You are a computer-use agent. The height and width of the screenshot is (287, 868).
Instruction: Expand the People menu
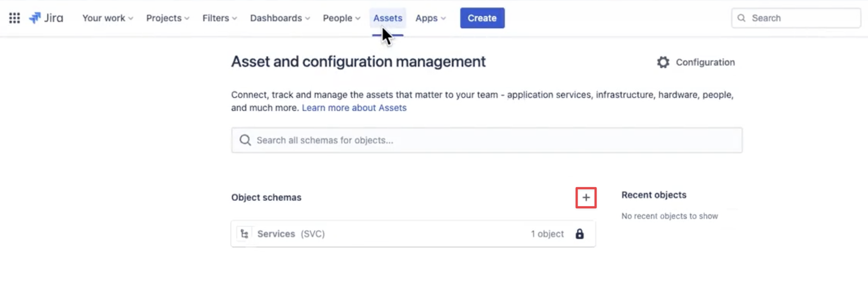341,18
